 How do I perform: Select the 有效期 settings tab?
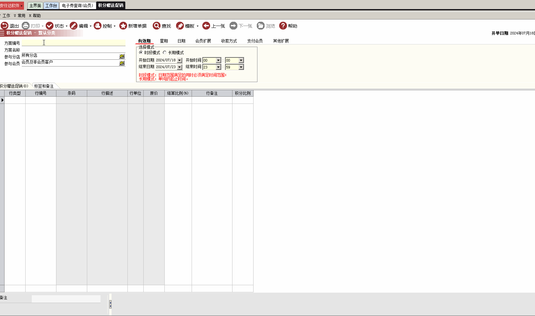144,41
